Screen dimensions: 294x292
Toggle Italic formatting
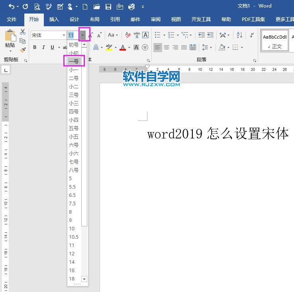(x=43, y=47)
